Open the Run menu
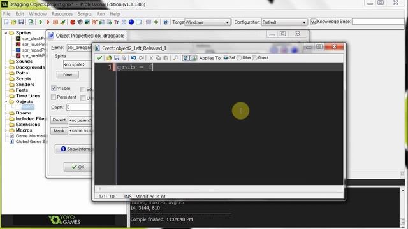The width and height of the screenshot is (408, 229). coord(101,14)
